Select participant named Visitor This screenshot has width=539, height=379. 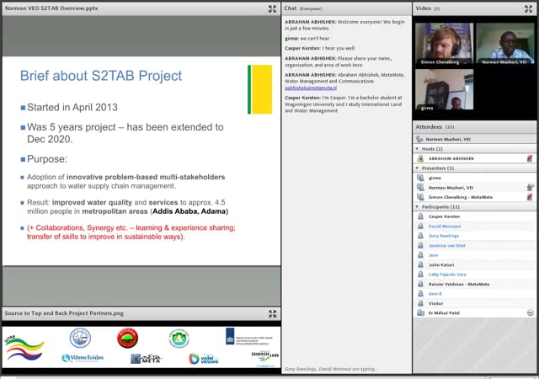474,303
